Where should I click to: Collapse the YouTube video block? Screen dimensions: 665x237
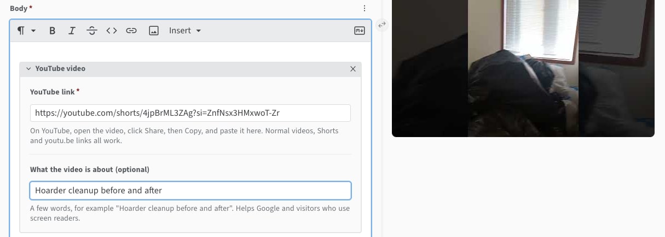(x=28, y=69)
